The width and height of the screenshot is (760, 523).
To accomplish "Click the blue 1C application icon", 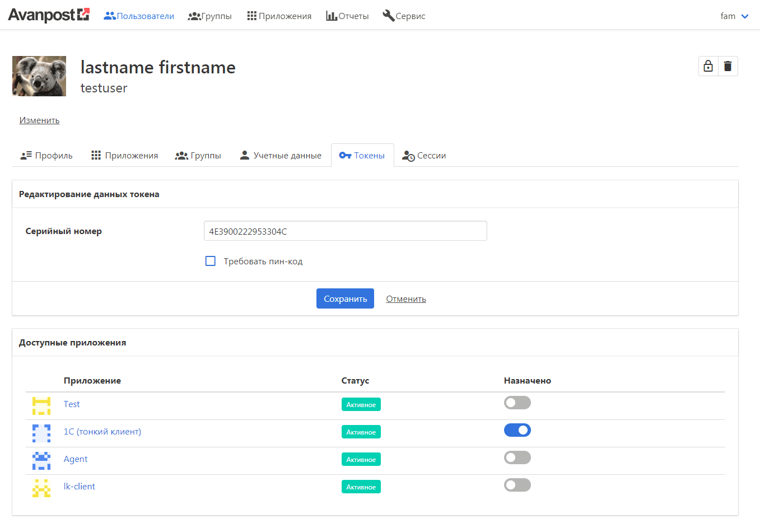I will point(41,433).
